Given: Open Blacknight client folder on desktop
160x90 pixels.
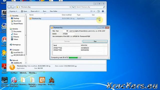Looking at the screenshot, I should pos(32,82).
